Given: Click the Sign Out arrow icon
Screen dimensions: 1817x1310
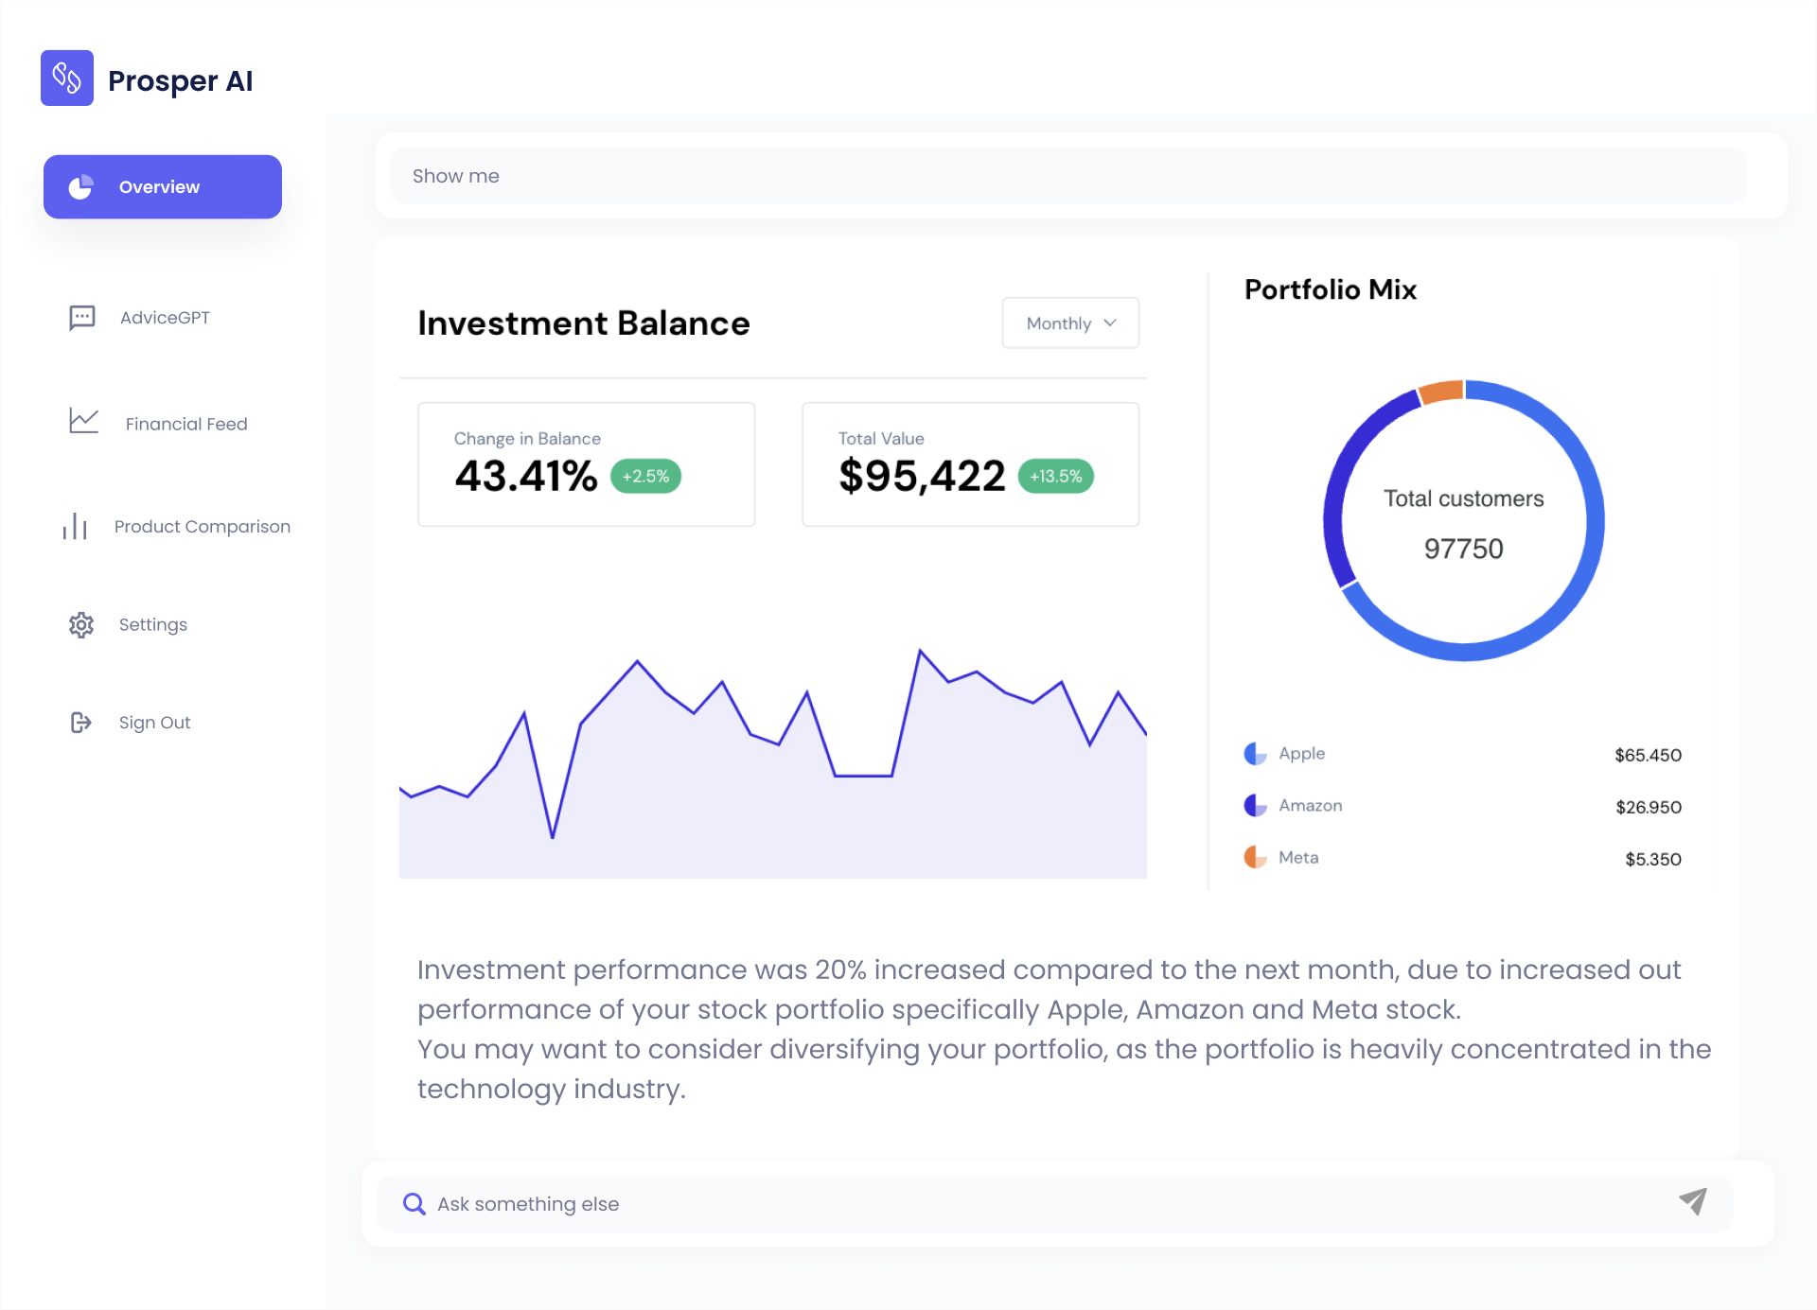Looking at the screenshot, I should click(x=81, y=723).
